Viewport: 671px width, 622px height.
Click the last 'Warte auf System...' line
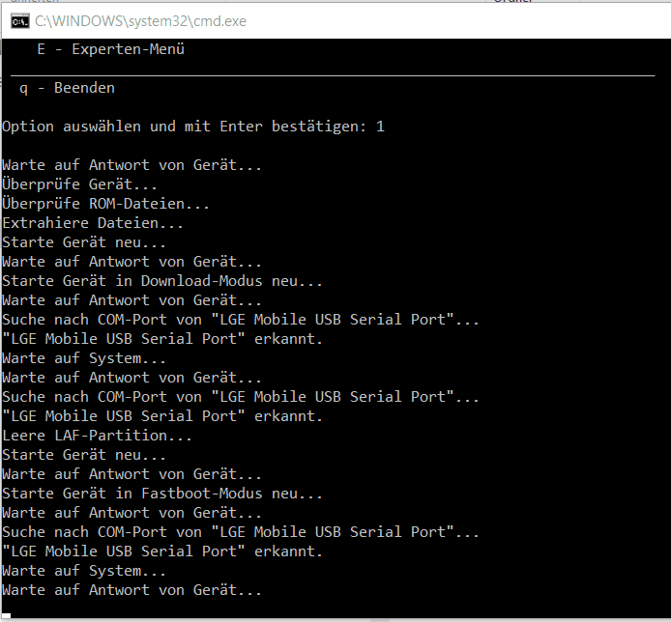tap(84, 571)
